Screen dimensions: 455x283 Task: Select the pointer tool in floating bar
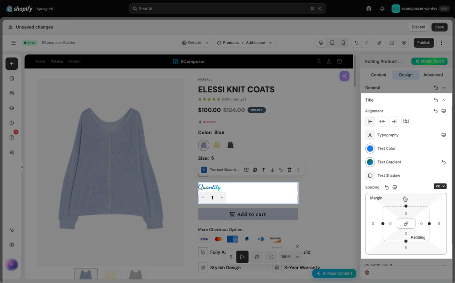point(242,257)
